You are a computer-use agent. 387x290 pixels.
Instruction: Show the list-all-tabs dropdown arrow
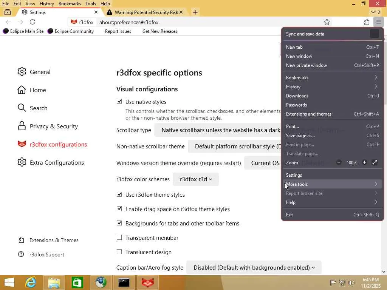click(x=376, y=12)
